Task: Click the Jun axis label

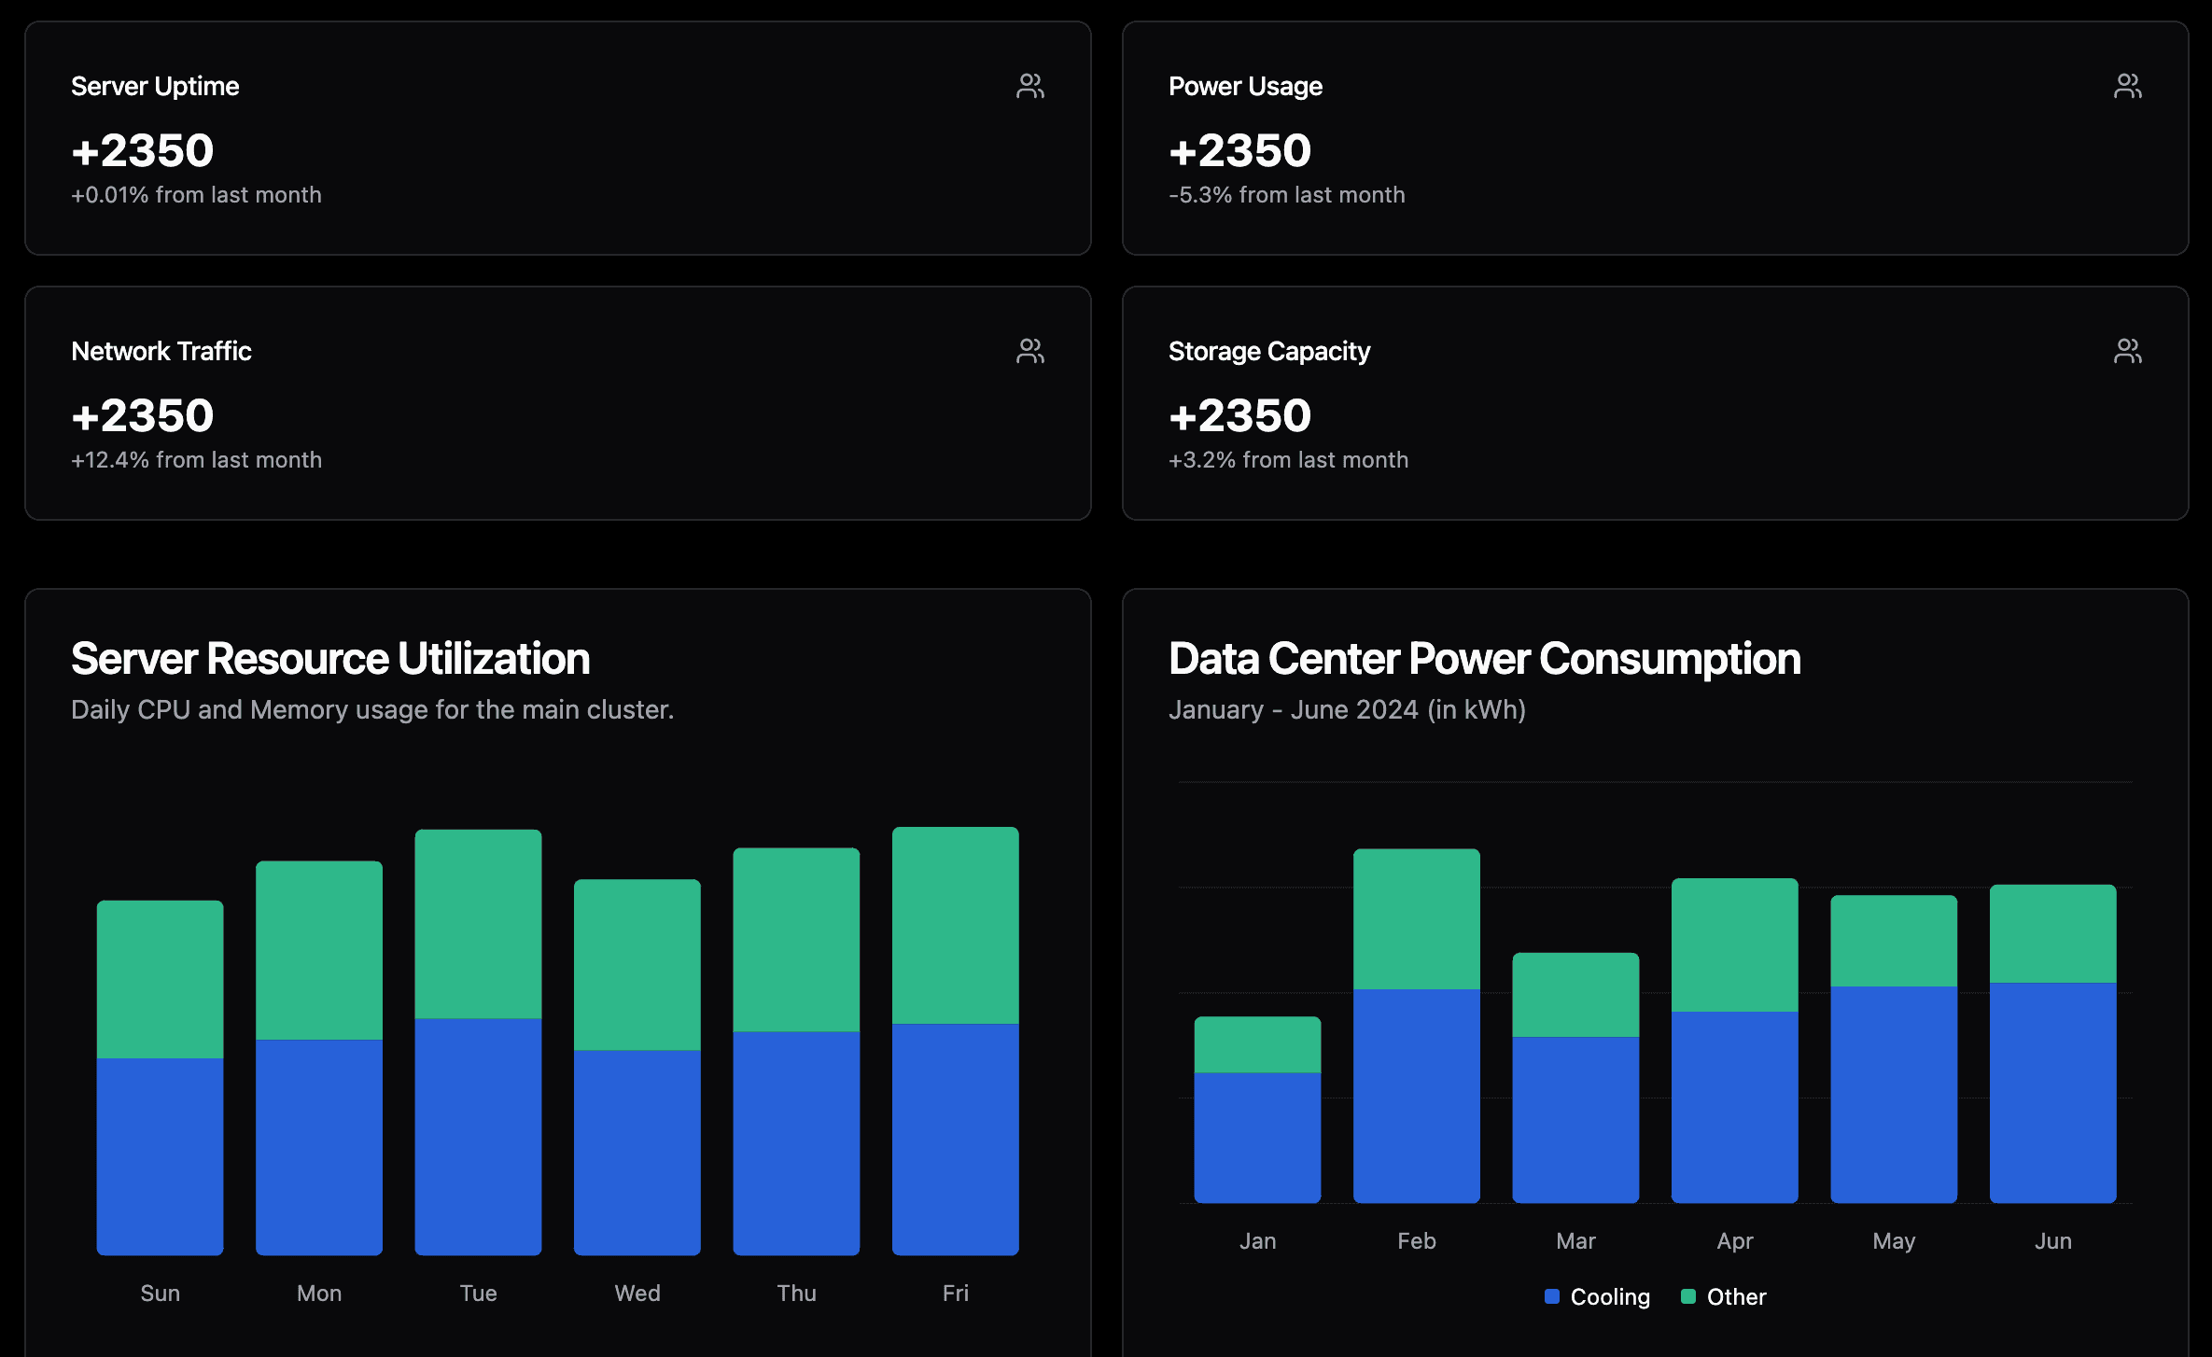Action: (2053, 1241)
